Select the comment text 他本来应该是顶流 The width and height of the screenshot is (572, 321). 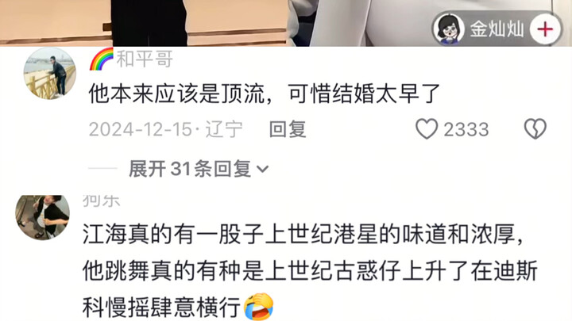[x=176, y=94]
